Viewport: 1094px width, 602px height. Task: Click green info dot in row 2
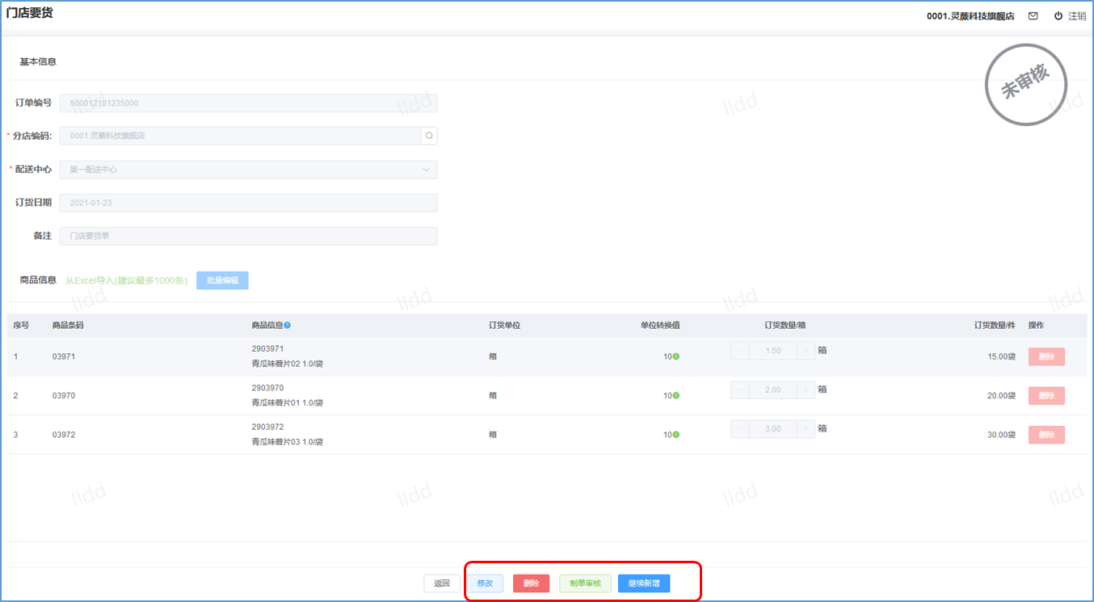tap(675, 396)
